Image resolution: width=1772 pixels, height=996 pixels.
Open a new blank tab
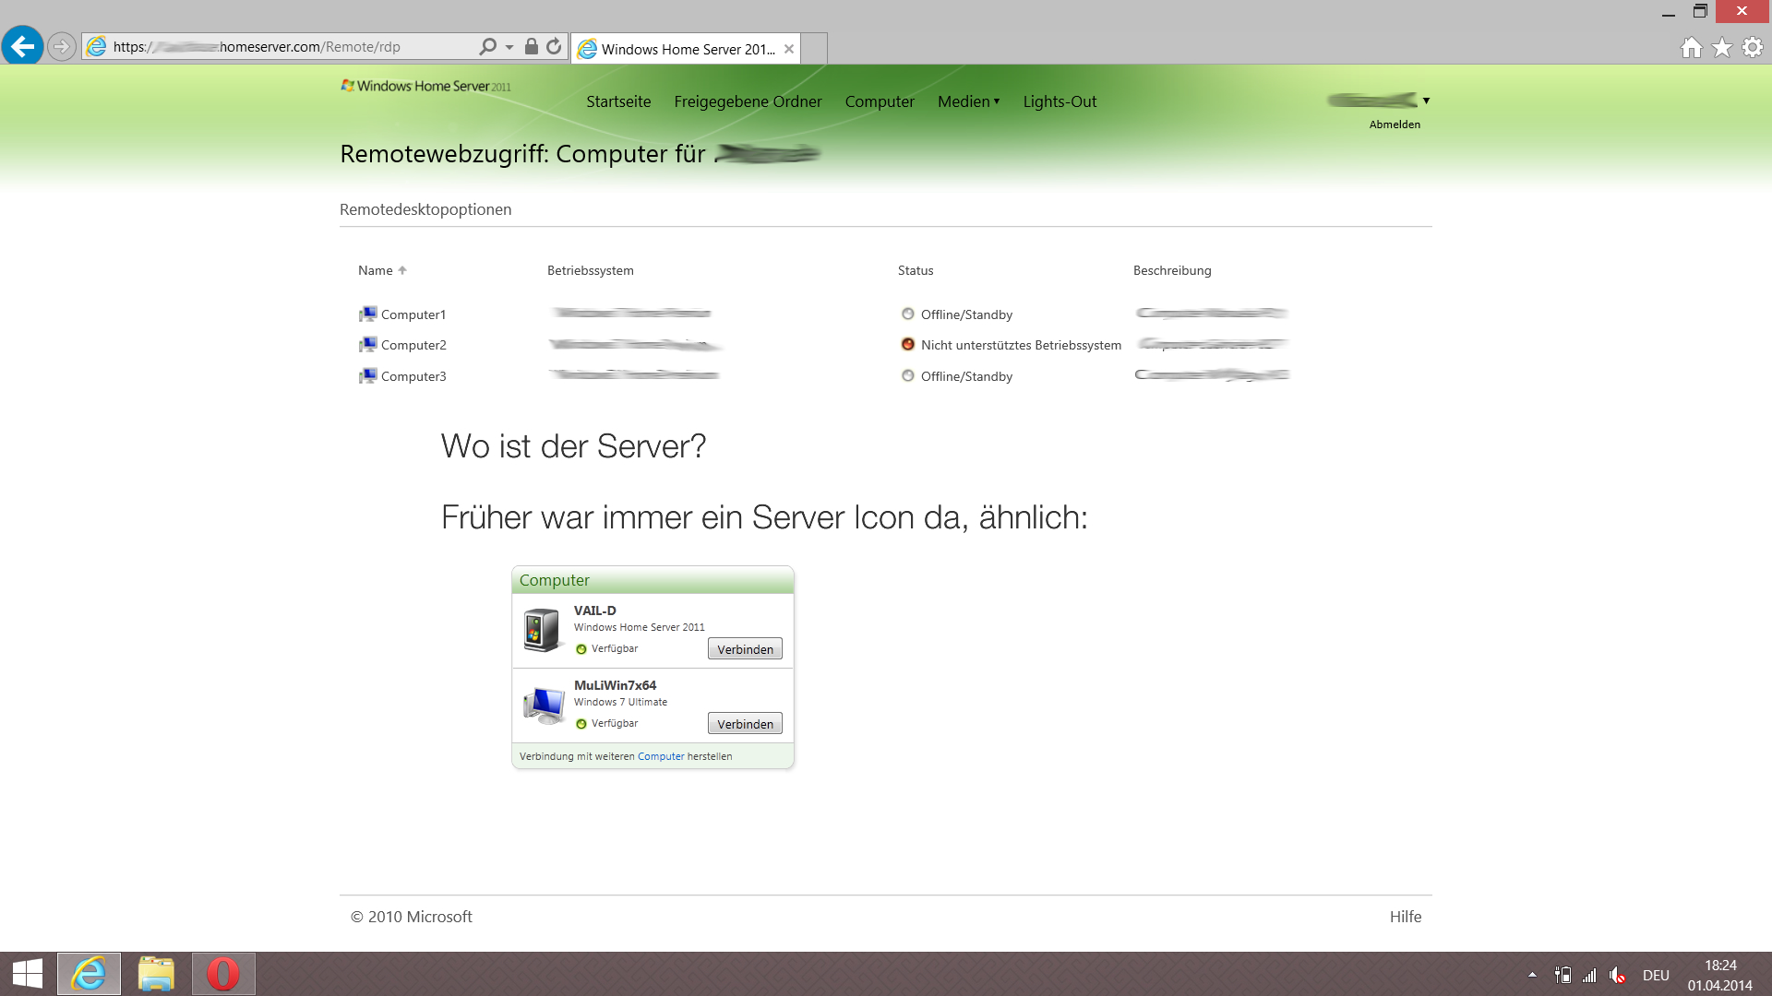[x=814, y=49]
